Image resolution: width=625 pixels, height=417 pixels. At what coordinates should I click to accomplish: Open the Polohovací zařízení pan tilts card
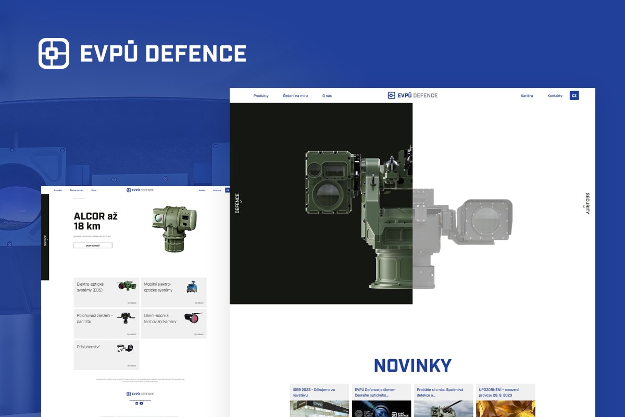(106, 324)
